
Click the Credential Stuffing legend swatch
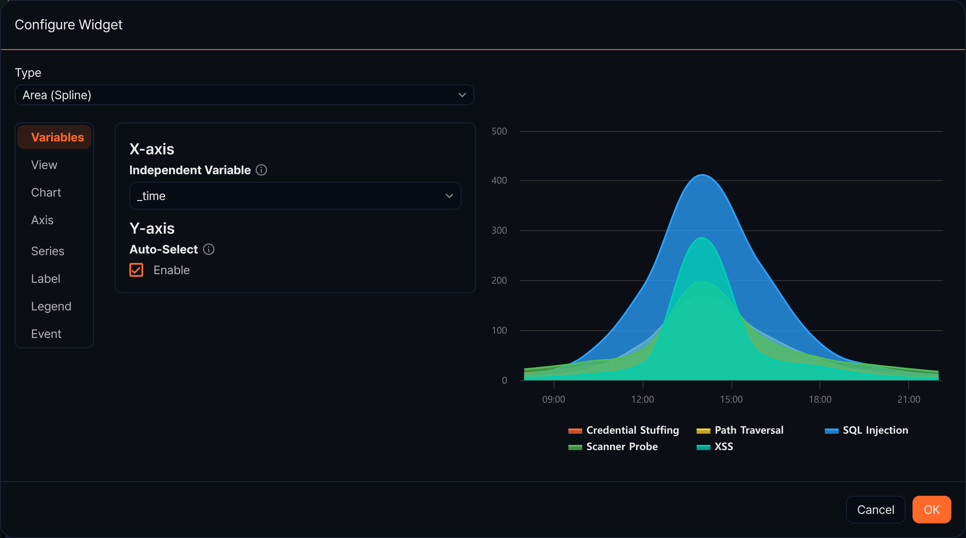[575, 431]
